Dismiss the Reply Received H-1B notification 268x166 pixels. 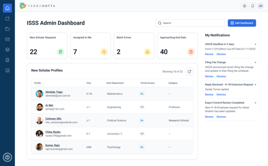[221, 94]
